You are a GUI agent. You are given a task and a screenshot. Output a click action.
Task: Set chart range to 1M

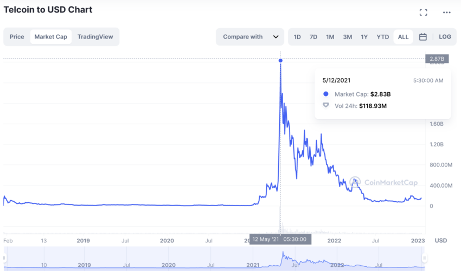click(x=330, y=37)
